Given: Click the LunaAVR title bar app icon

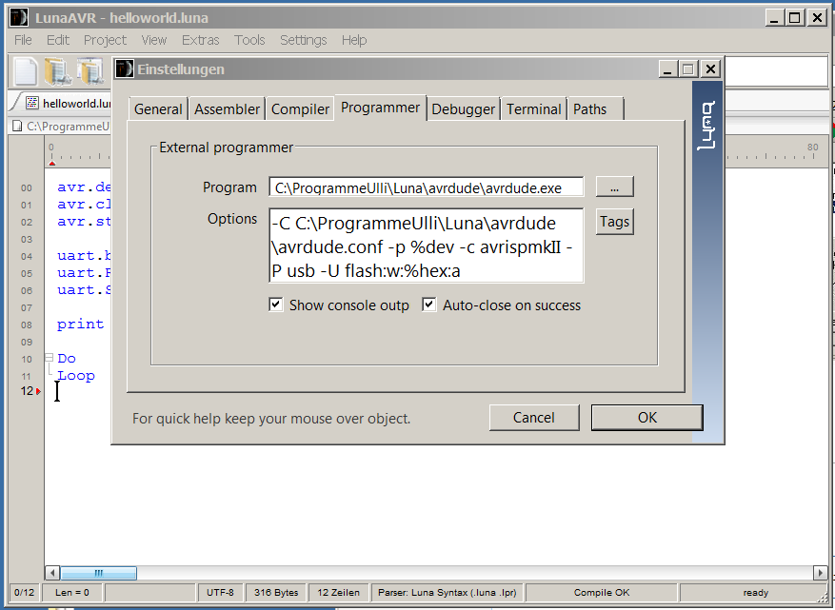Looking at the screenshot, I should pos(19,17).
